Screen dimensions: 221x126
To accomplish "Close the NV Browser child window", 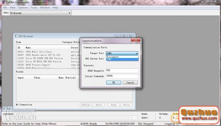I will coord(130,36).
